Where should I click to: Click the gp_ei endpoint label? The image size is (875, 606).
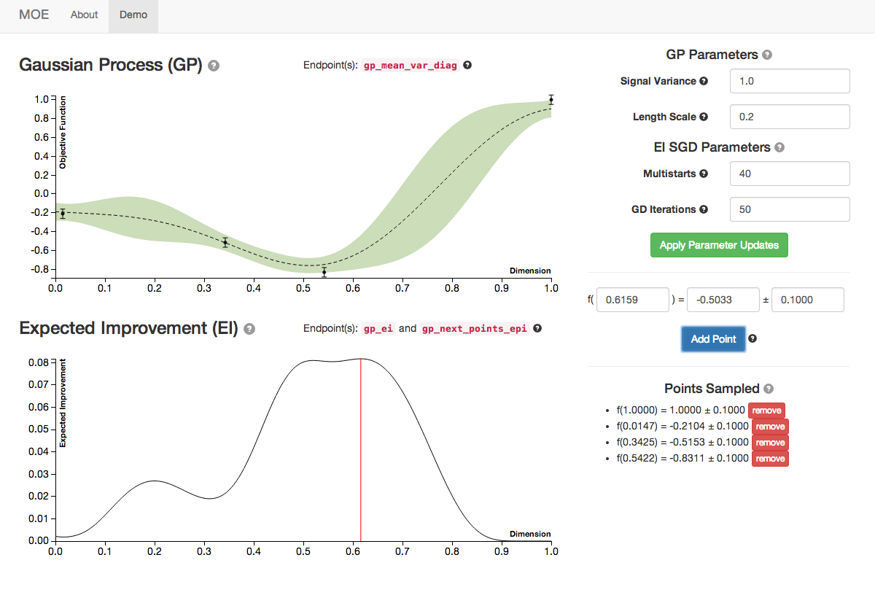click(378, 329)
